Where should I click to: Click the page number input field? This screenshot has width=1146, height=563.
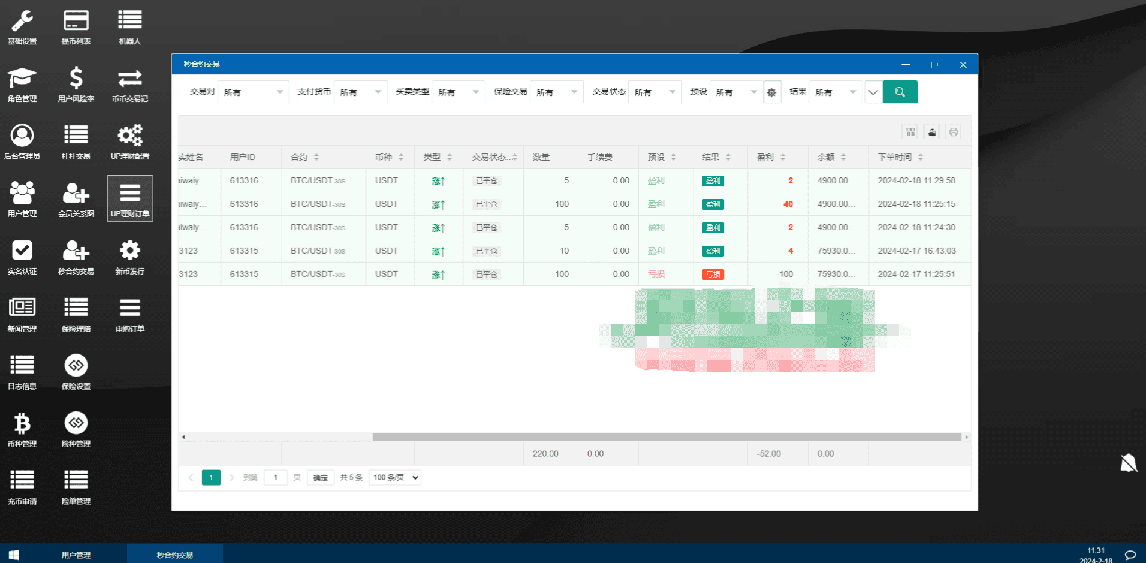click(276, 478)
